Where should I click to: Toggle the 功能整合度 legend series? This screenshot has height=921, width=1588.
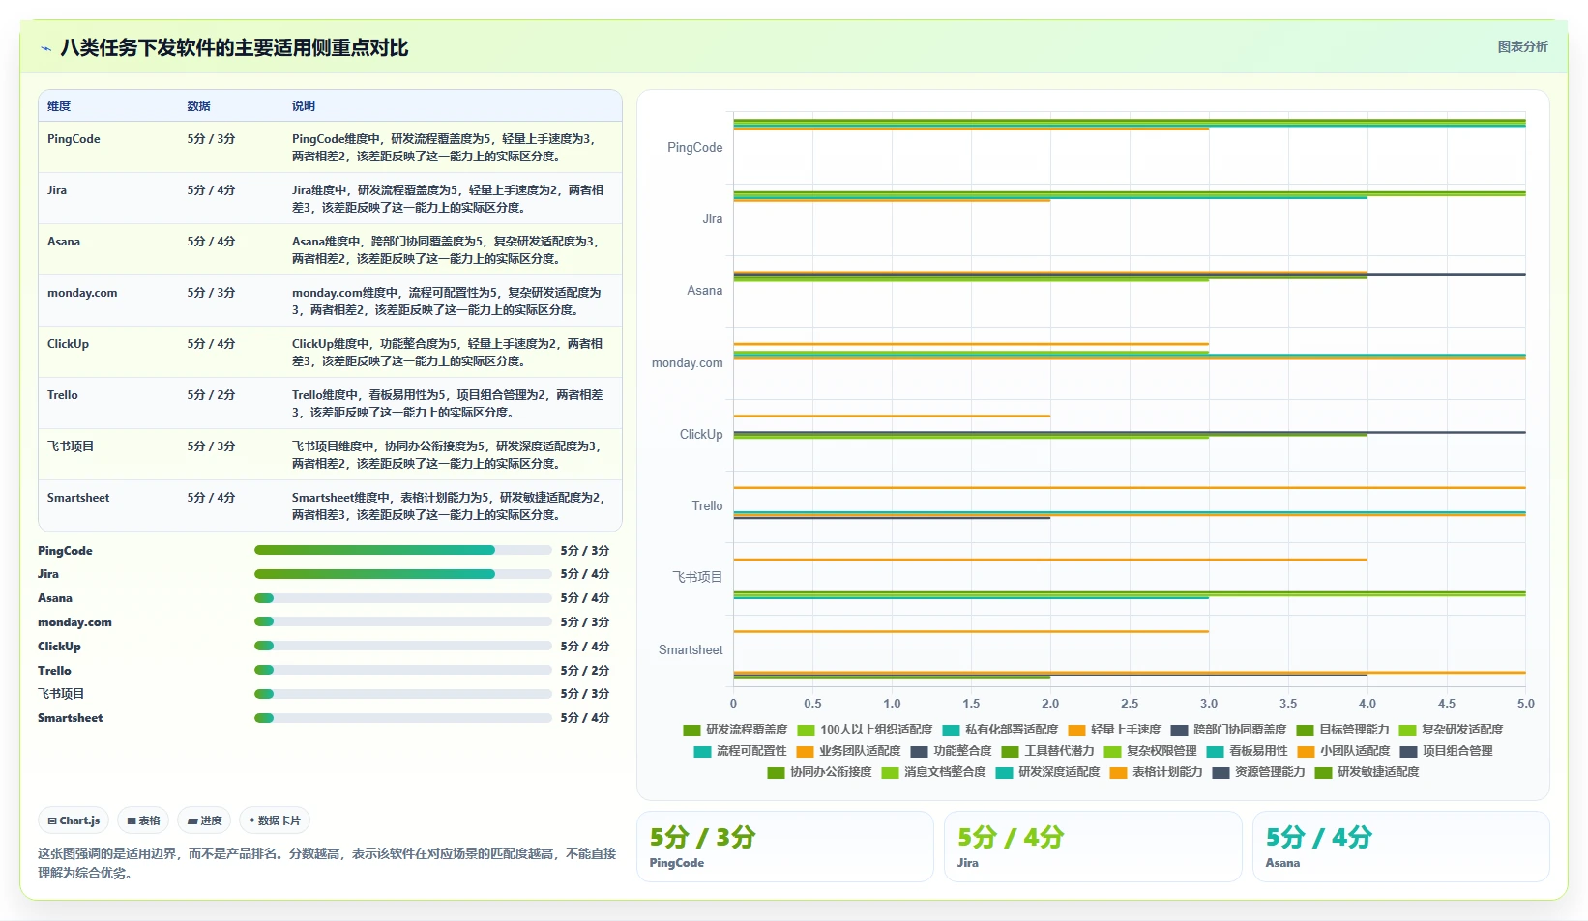pos(951,751)
